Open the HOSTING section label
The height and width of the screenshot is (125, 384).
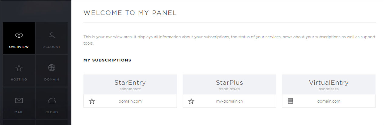[x=19, y=80]
